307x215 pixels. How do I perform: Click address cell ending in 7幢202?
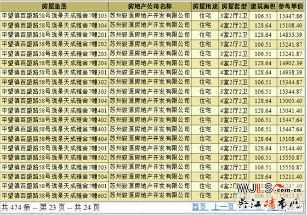[54, 44]
